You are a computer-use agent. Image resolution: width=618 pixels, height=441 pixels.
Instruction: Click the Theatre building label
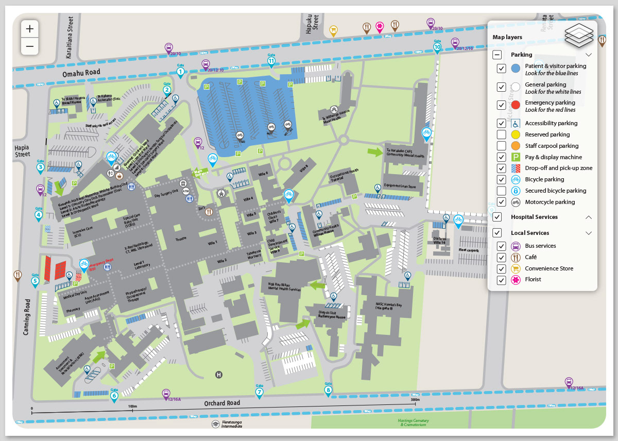181,239
